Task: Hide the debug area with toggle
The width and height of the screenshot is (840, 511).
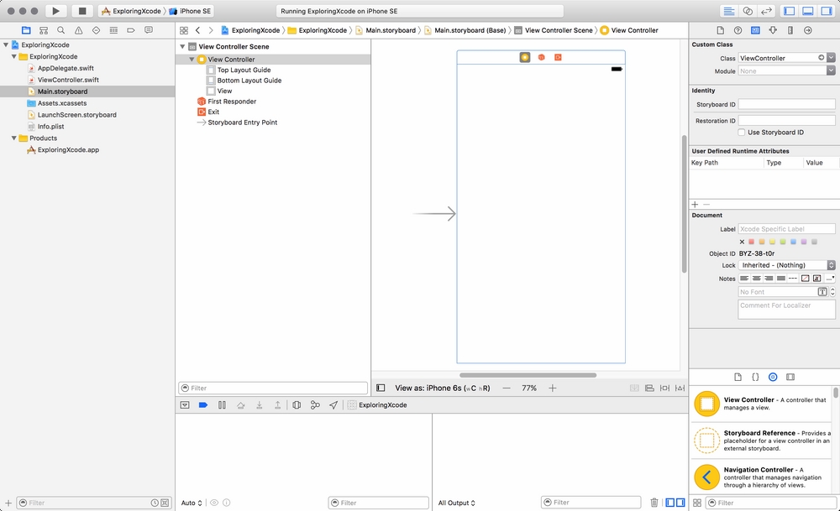Action: 185,405
